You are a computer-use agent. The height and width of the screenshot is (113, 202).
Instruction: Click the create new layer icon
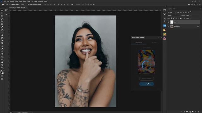pos(196,112)
